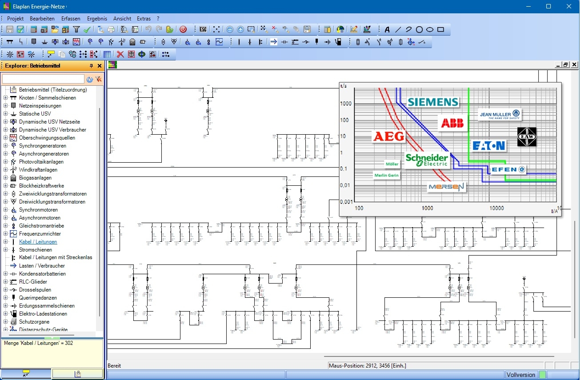The height and width of the screenshot is (380, 580).
Task: Restore the inner diagram window
Action: [565, 65]
